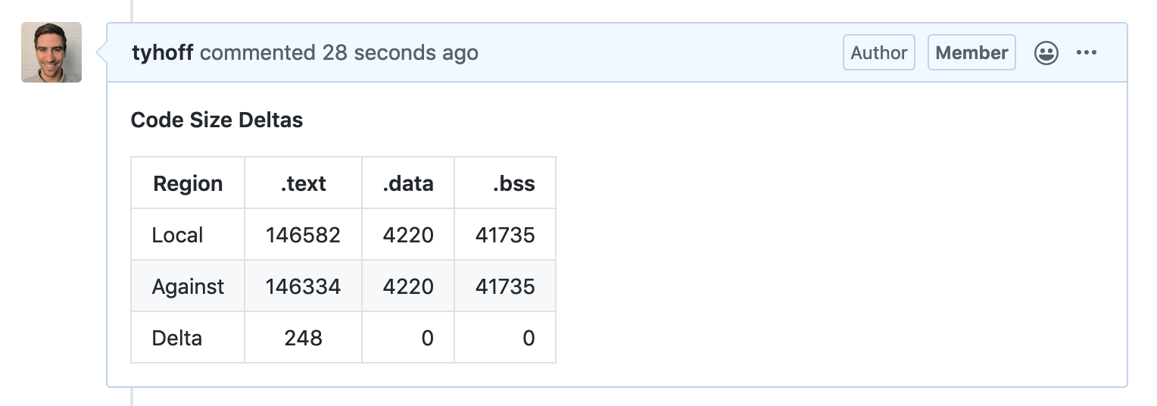Click the "28 seconds ago" timestamp
This screenshot has width=1157, height=406.
400,53
